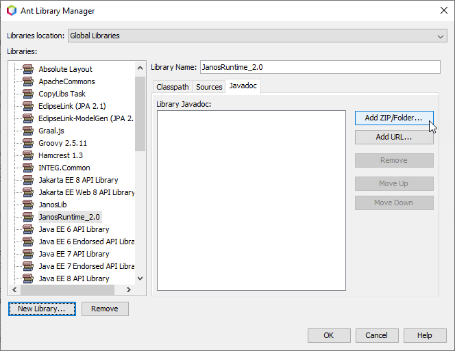This screenshot has height=351, width=455.
Task: Select CopyLibs Task library entry
Action: click(62, 94)
